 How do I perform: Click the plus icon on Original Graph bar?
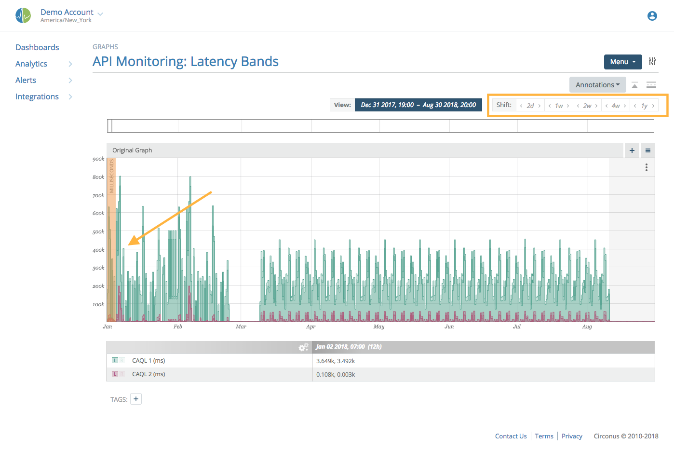click(632, 150)
